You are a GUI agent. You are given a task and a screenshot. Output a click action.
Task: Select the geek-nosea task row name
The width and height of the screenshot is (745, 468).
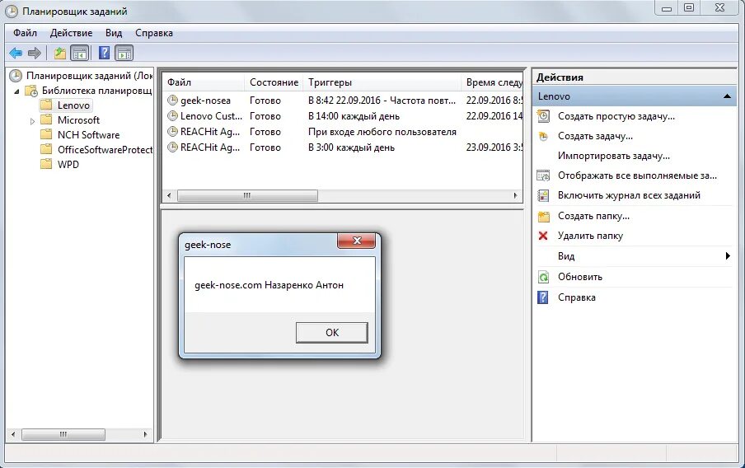[x=205, y=101]
